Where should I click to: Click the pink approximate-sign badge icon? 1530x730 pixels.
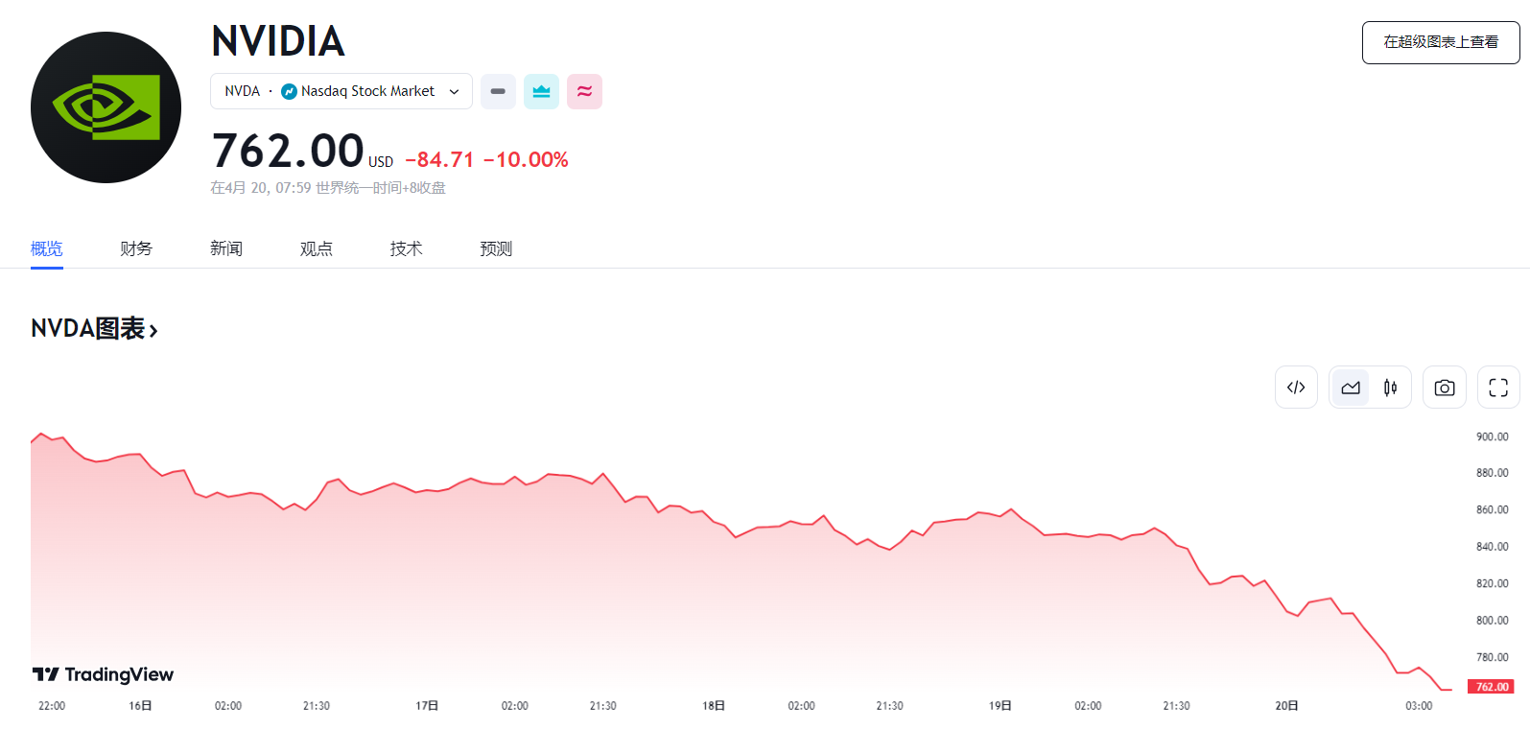pyautogui.click(x=584, y=91)
